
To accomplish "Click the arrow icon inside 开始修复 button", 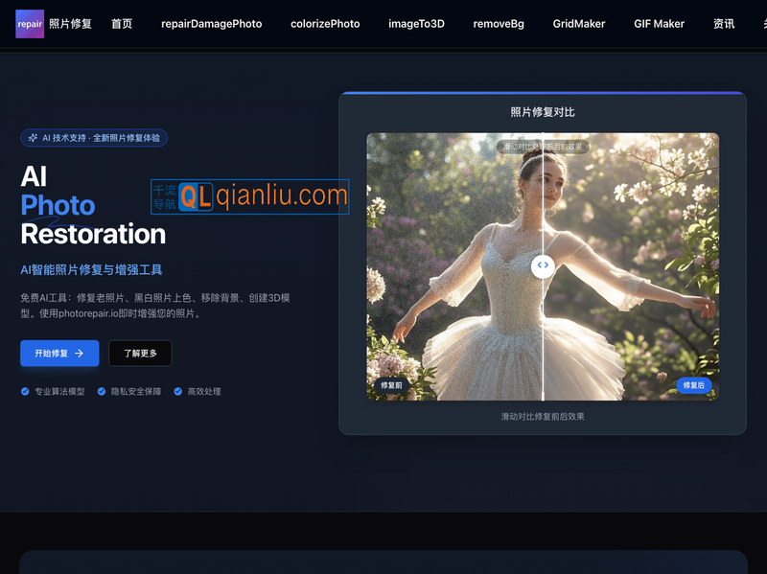I will [x=80, y=354].
